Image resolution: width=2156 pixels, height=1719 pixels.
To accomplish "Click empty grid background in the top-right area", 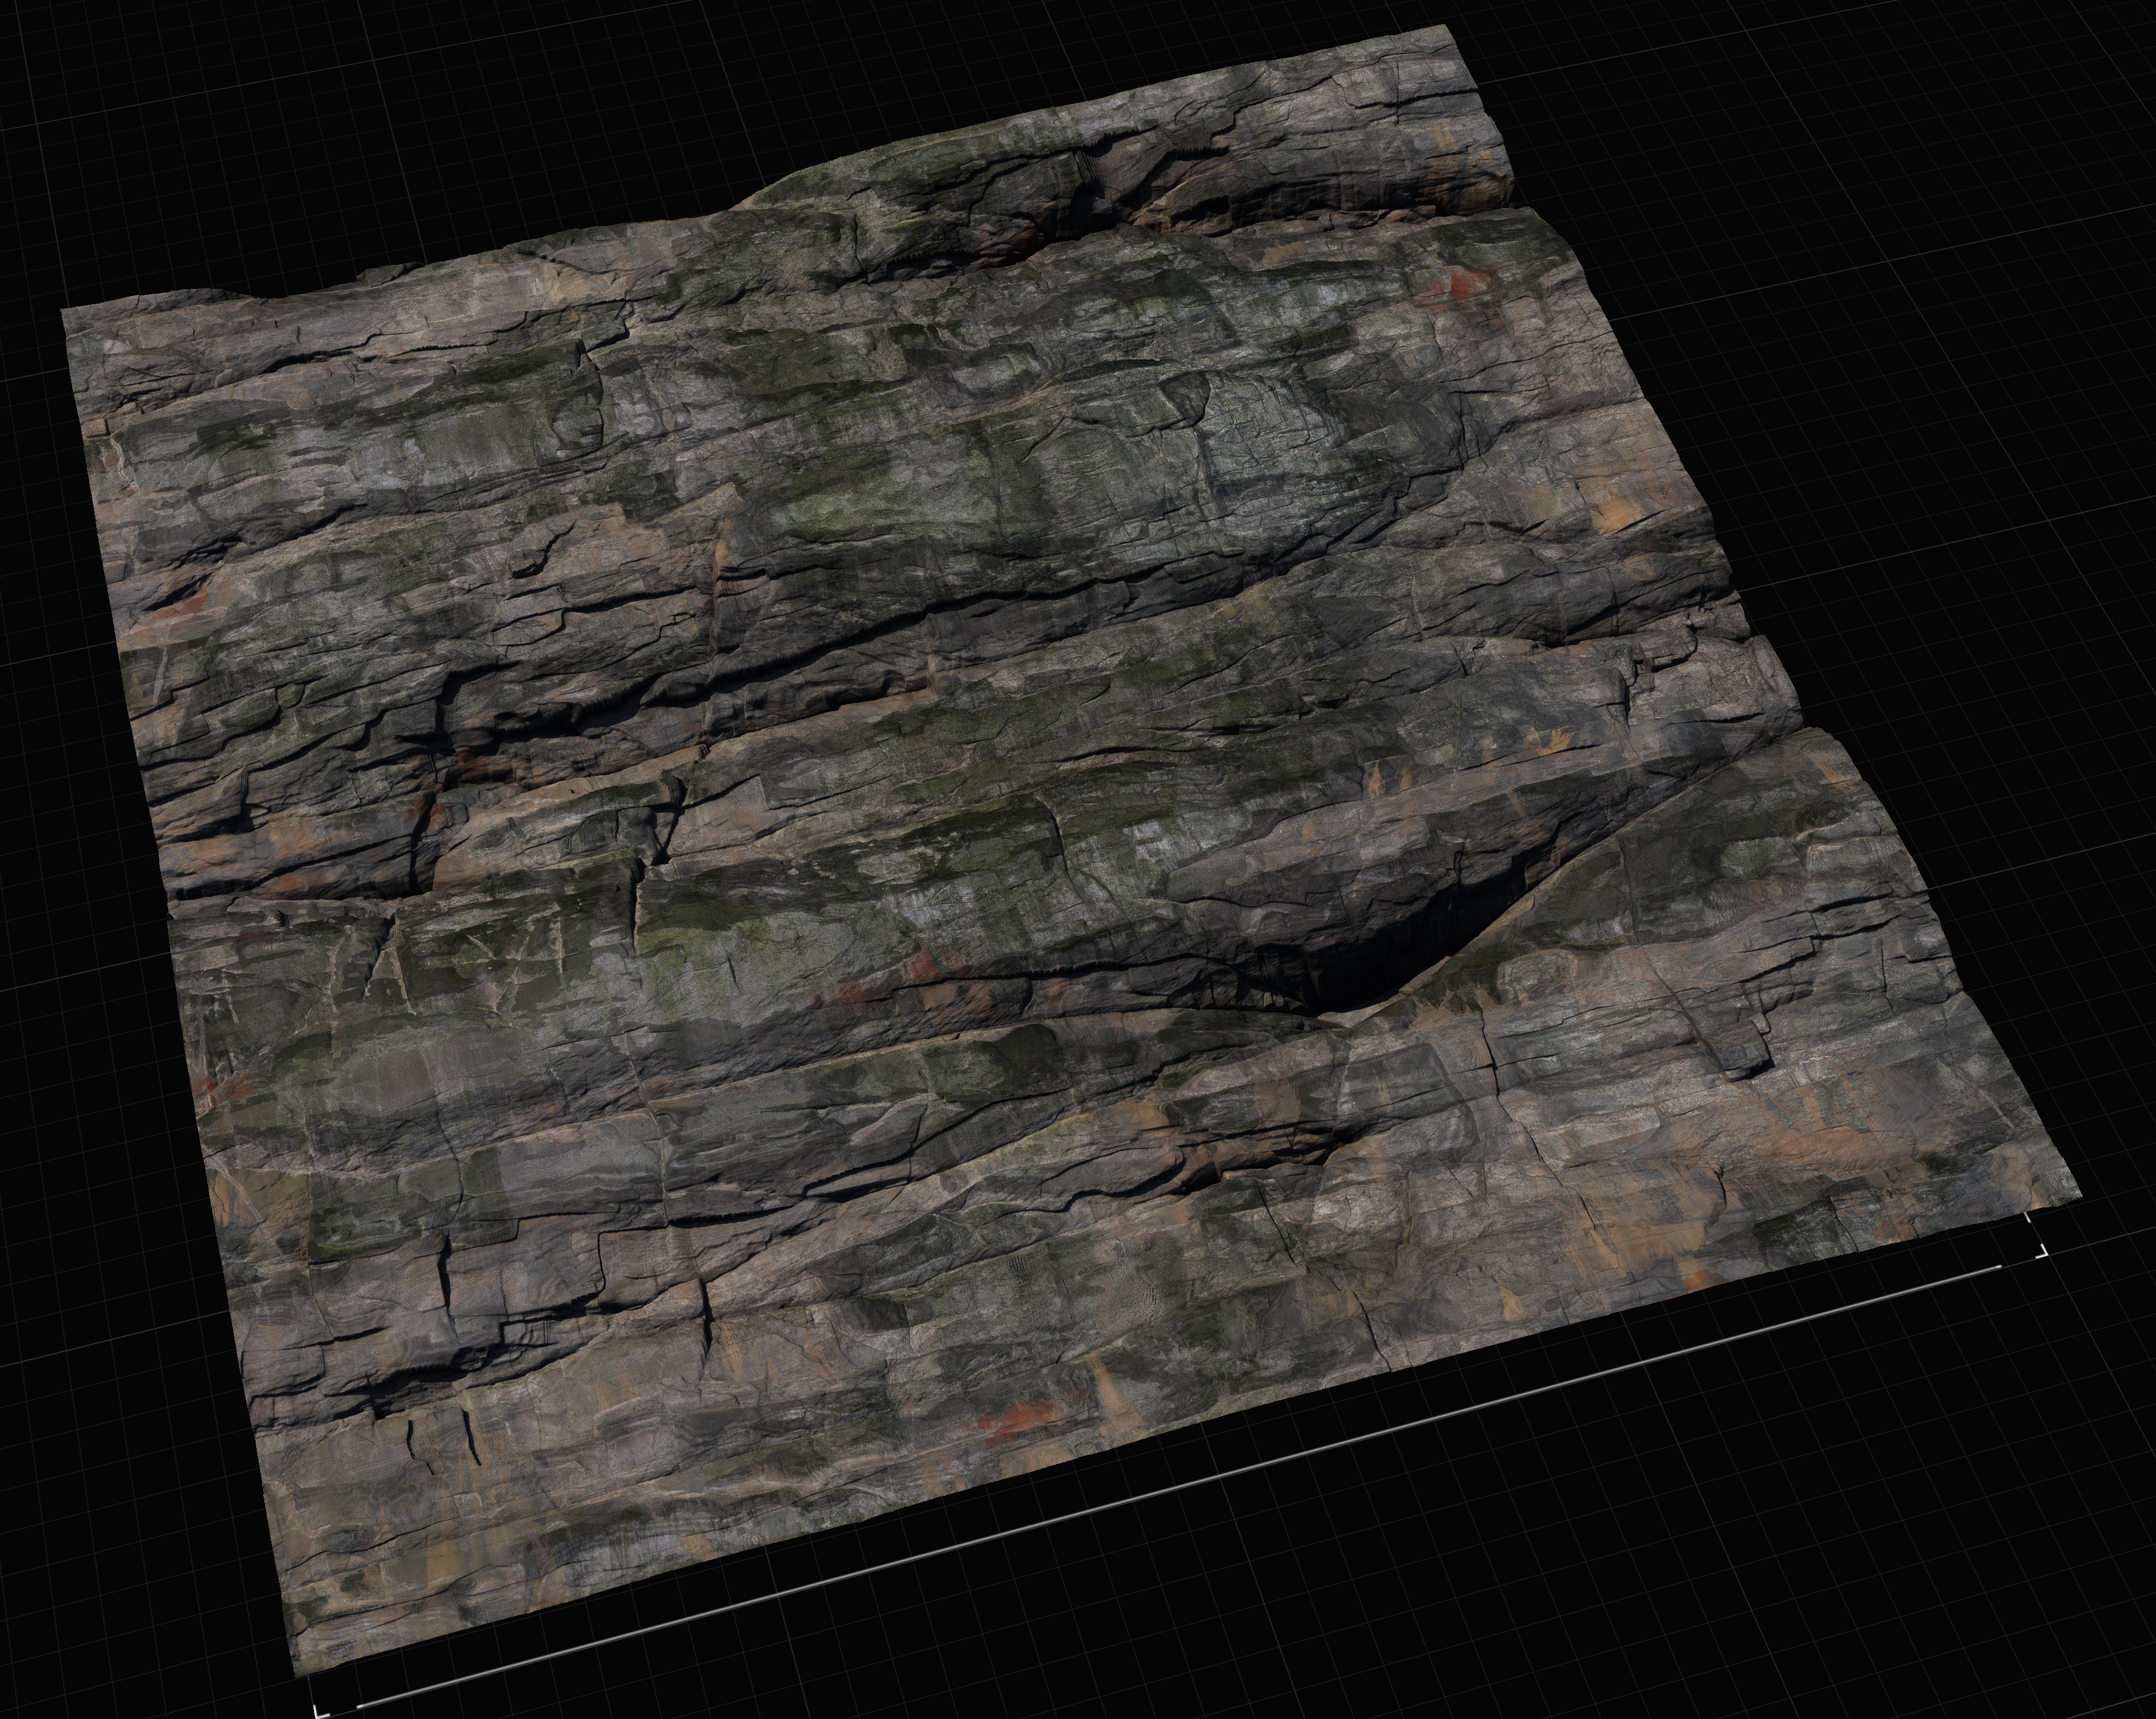I will pos(1900,200).
